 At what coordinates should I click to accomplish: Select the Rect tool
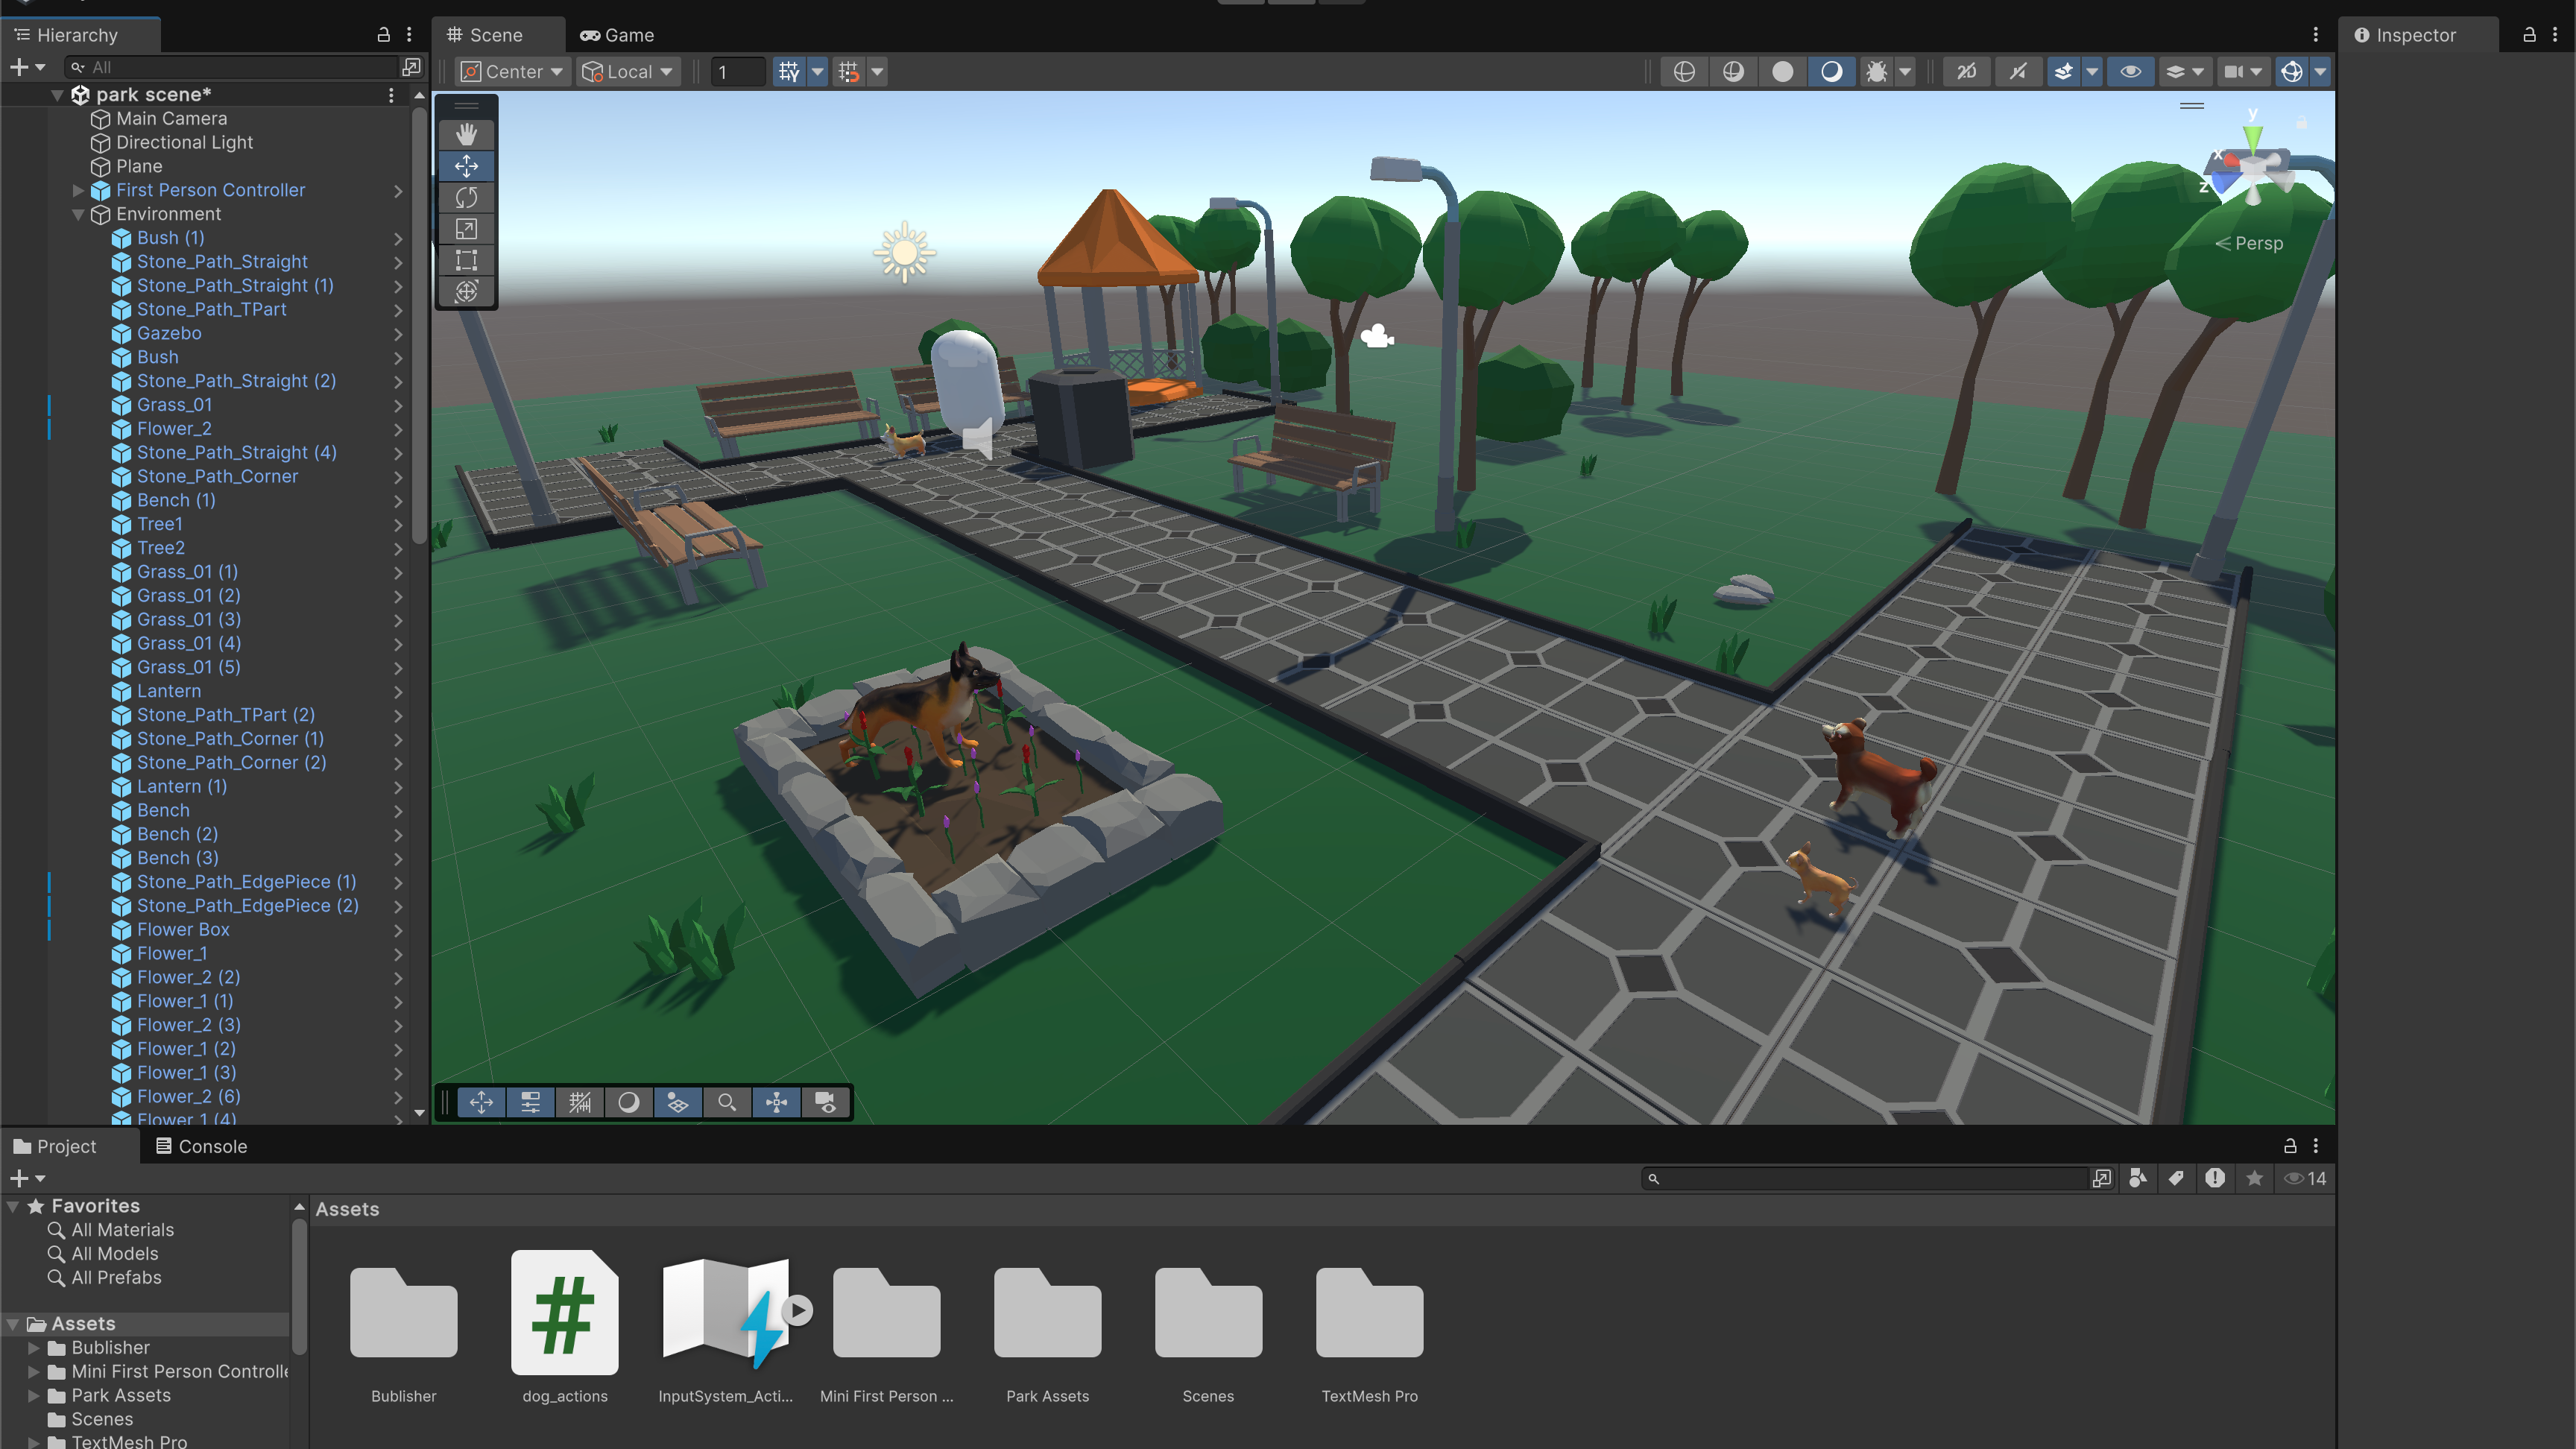coord(466,260)
